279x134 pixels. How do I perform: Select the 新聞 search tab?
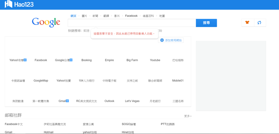click(95, 16)
